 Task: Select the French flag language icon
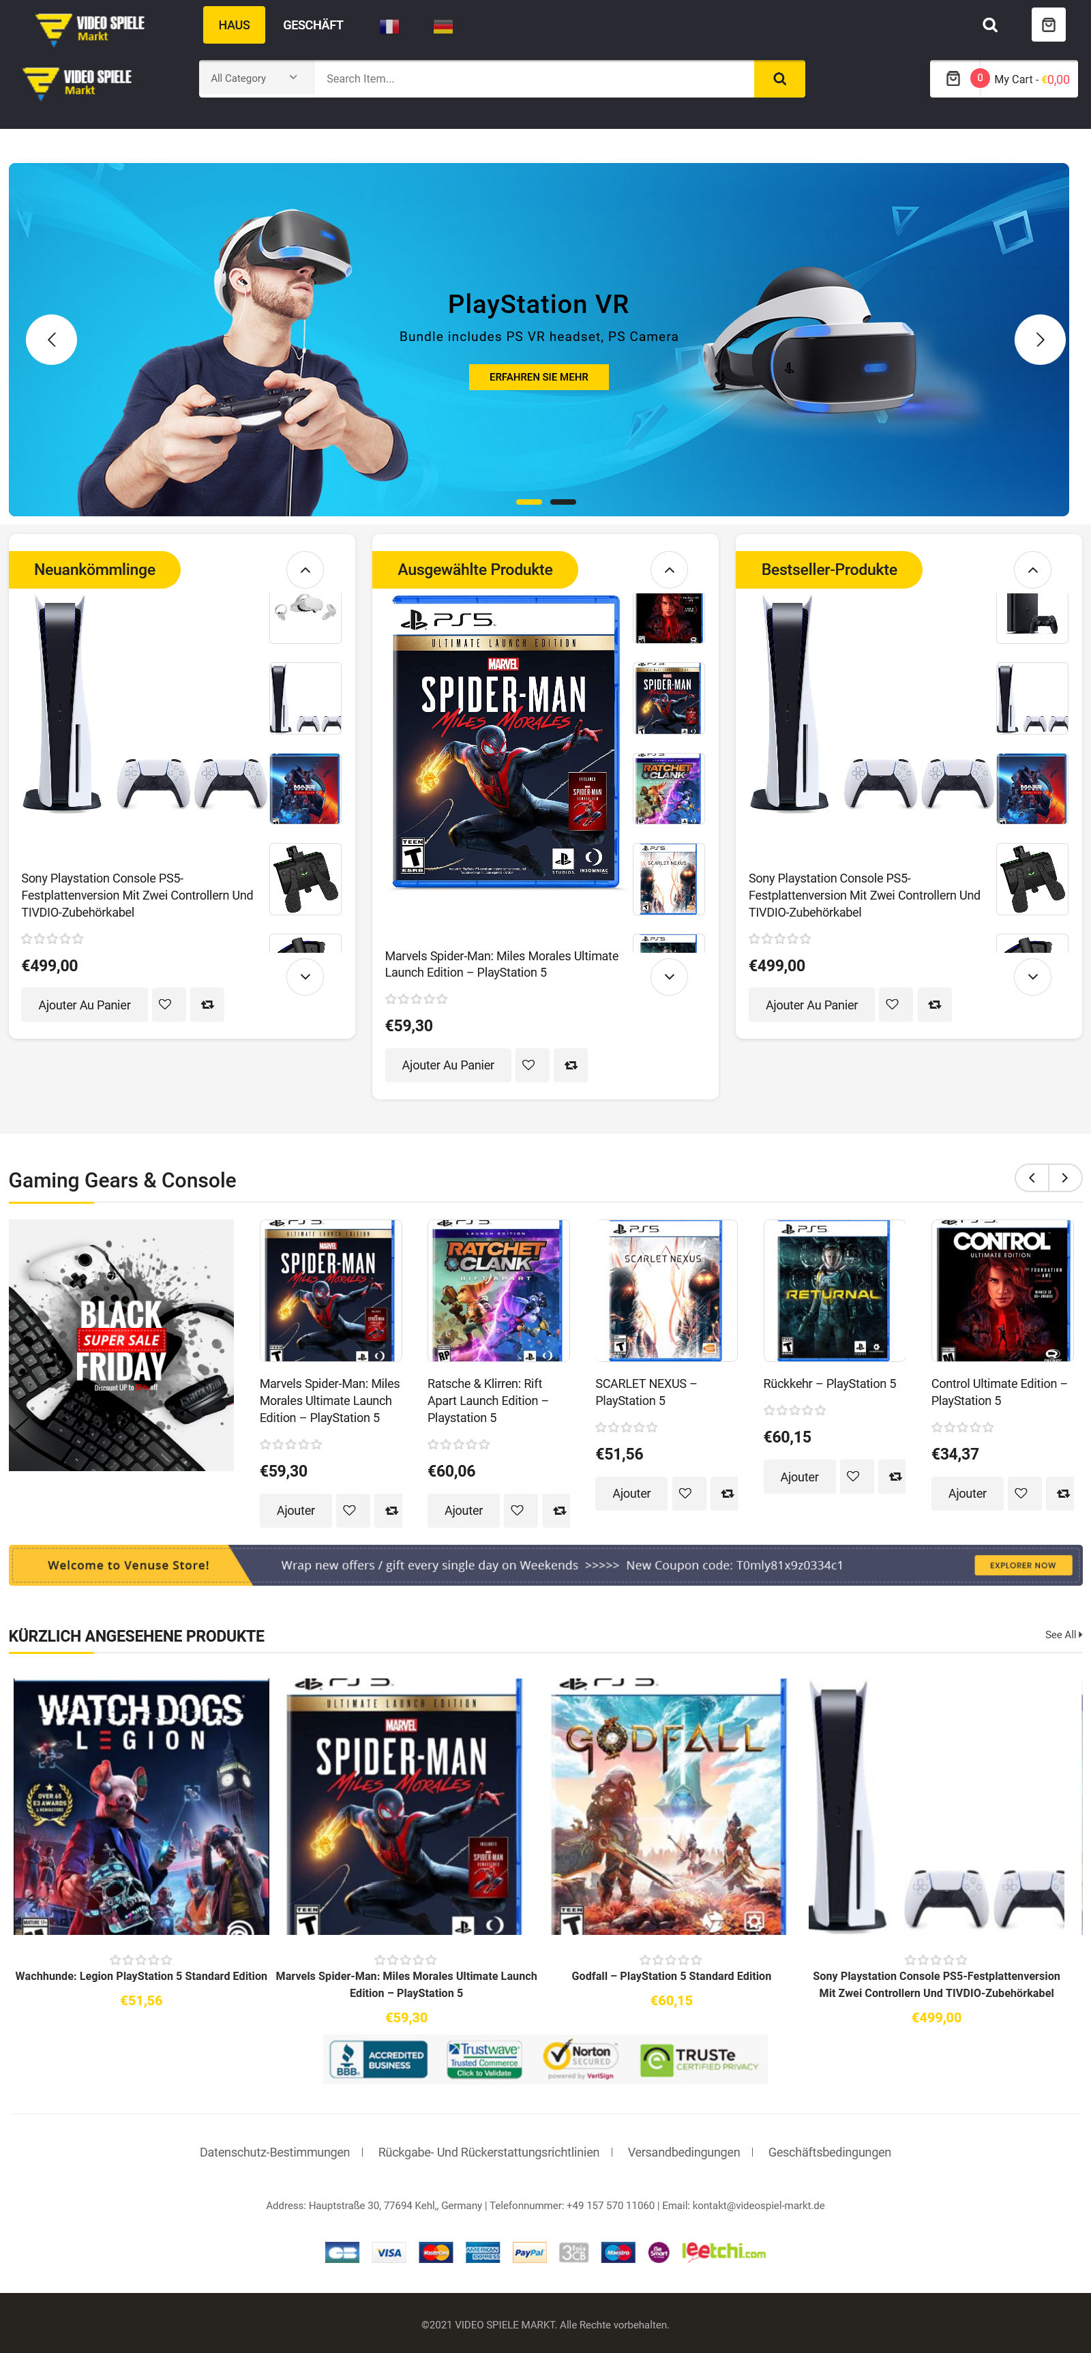tap(389, 27)
